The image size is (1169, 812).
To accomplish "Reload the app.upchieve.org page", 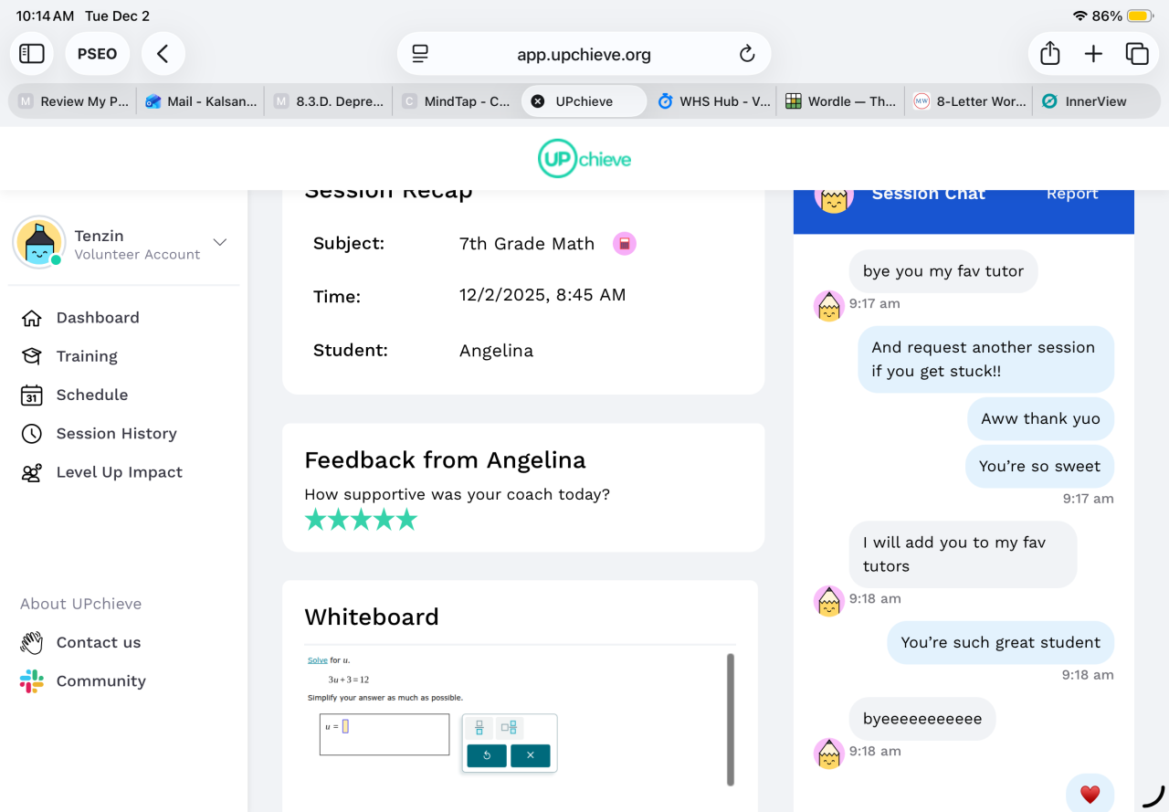I will (747, 54).
